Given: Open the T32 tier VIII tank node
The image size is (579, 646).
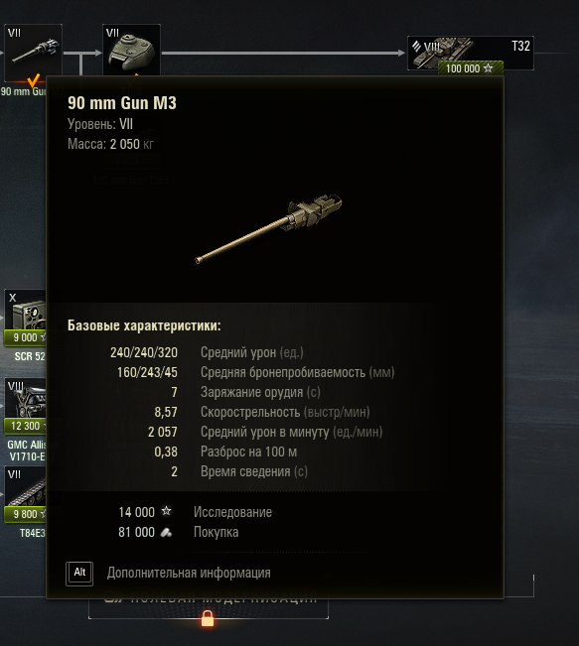Looking at the screenshot, I should pos(471,53).
